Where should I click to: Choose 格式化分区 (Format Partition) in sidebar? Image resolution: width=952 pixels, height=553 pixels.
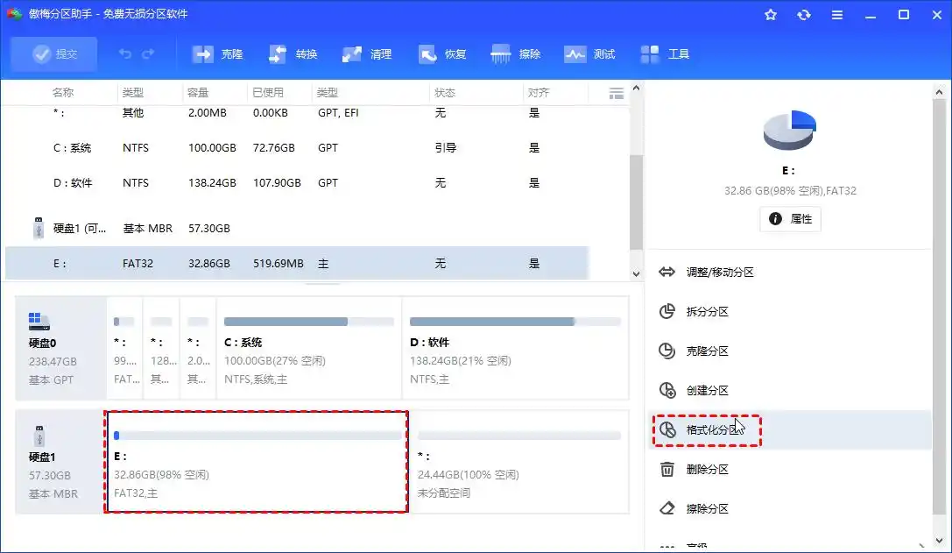[707, 429]
